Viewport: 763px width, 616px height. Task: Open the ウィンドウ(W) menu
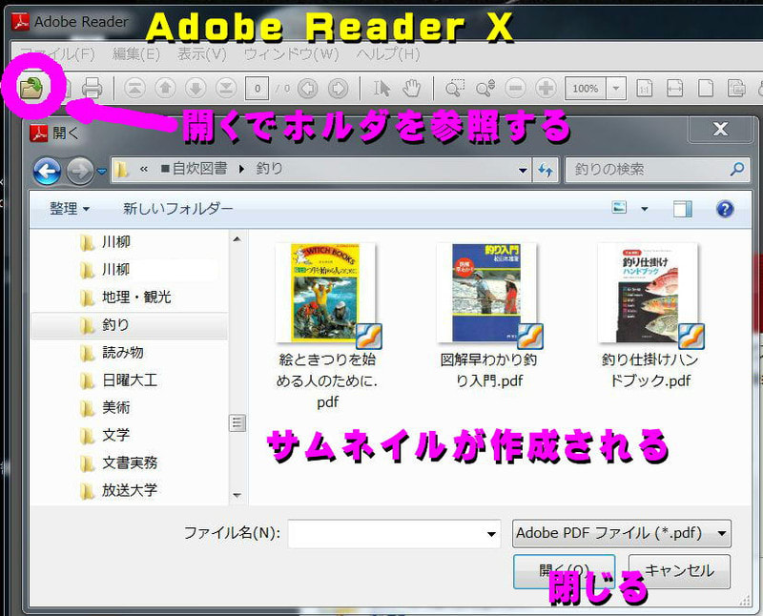[291, 54]
